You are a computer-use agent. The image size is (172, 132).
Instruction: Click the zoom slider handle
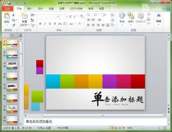pyautogui.click(x=142, y=128)
